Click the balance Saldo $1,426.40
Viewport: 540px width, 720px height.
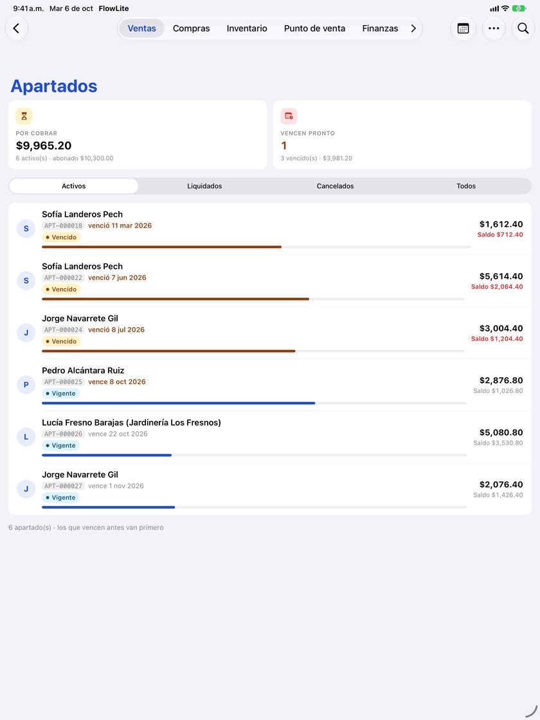(498, 495)
